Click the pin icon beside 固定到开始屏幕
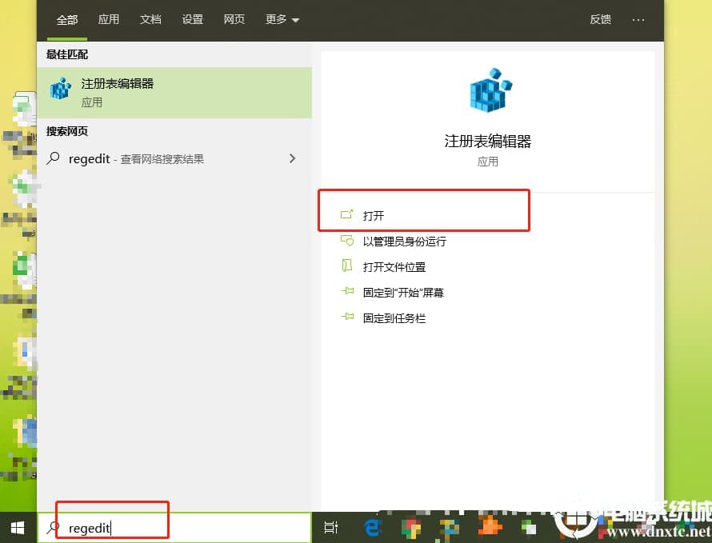 coord(347,291)
